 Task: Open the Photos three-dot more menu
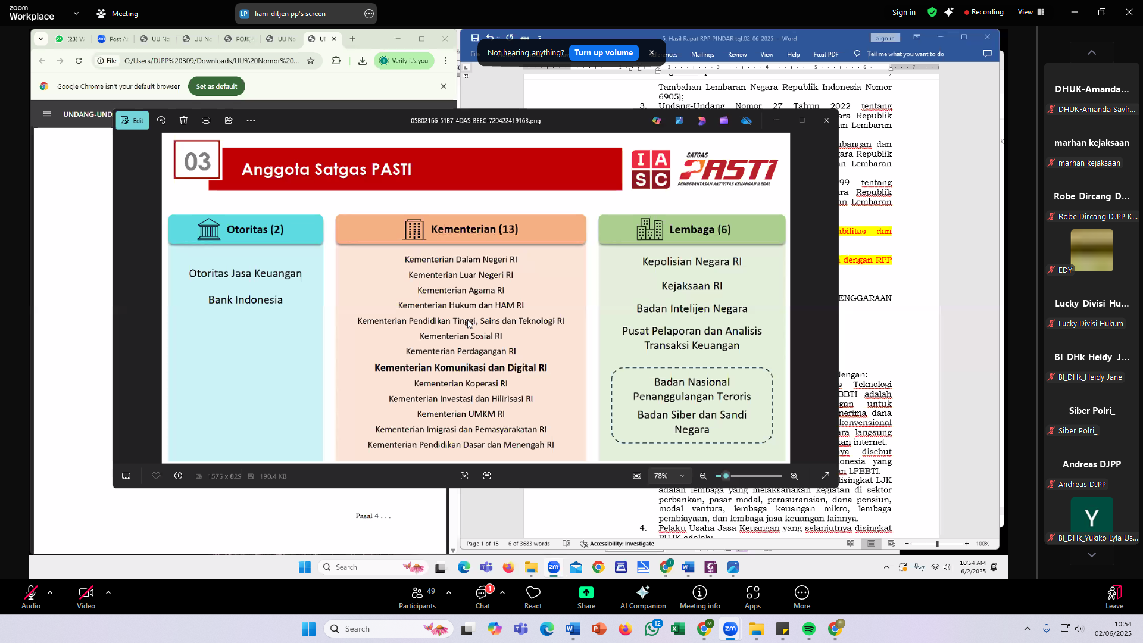click(x=251, y=120)
